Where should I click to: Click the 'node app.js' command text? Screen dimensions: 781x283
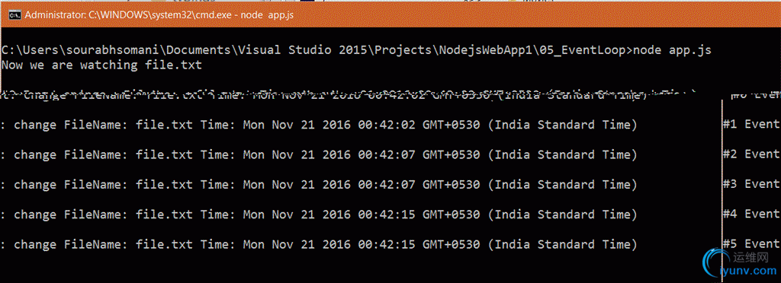[x=672, y=50]
